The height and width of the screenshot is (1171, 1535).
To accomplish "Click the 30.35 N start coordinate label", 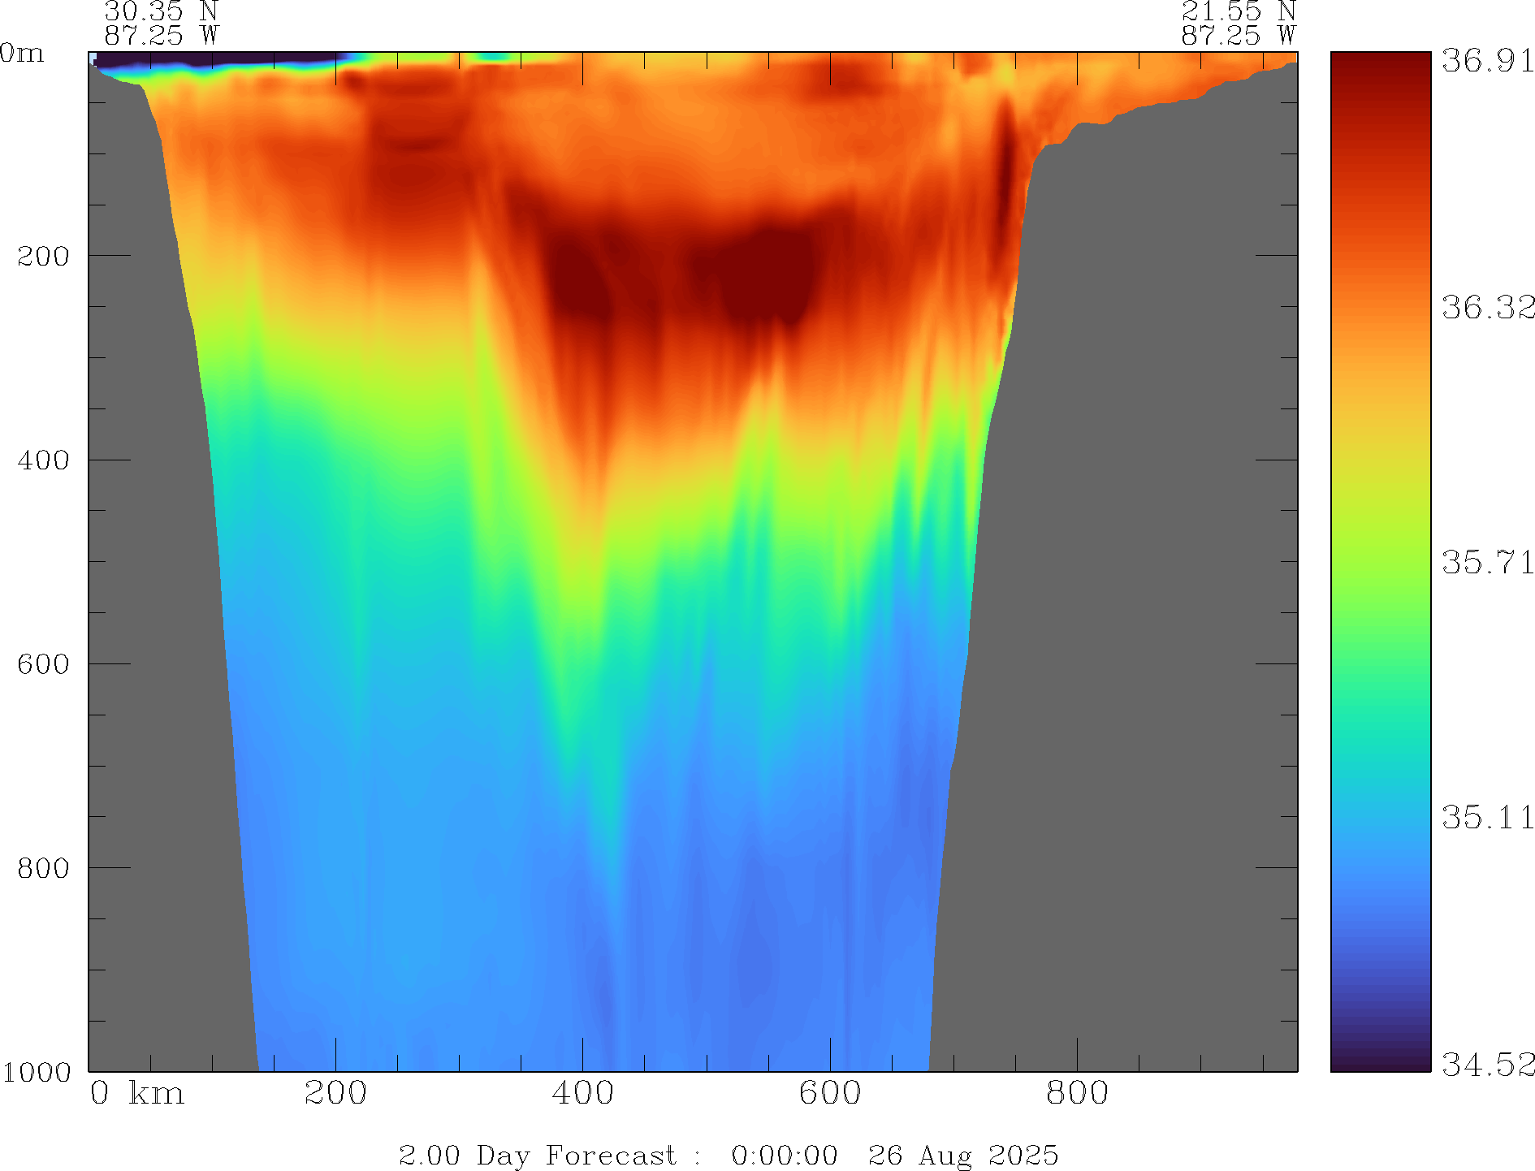I will (162, 11).
